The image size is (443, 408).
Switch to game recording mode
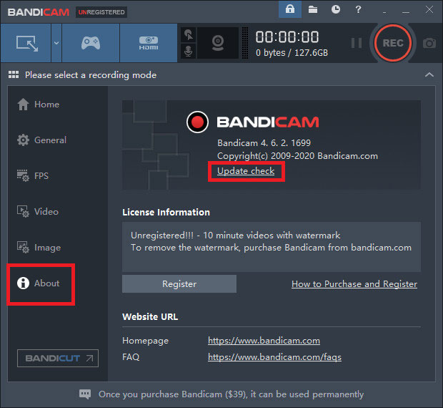coord(91,43)
